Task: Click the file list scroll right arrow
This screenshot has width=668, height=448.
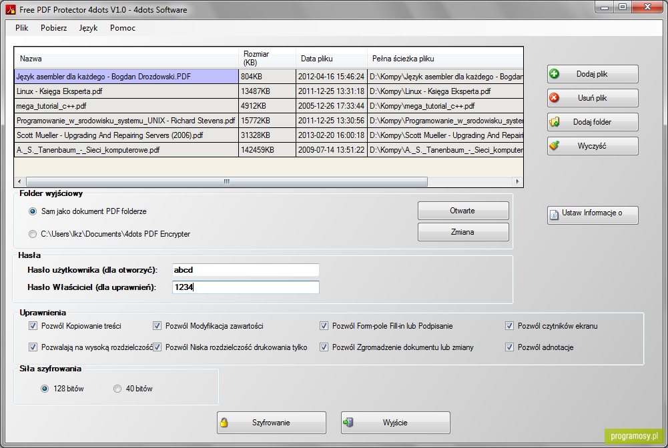Action: [518, 182]
